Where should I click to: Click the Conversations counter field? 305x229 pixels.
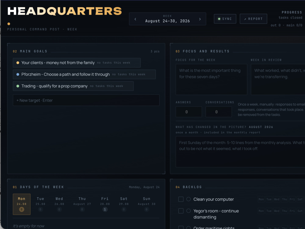coord(219,112)
